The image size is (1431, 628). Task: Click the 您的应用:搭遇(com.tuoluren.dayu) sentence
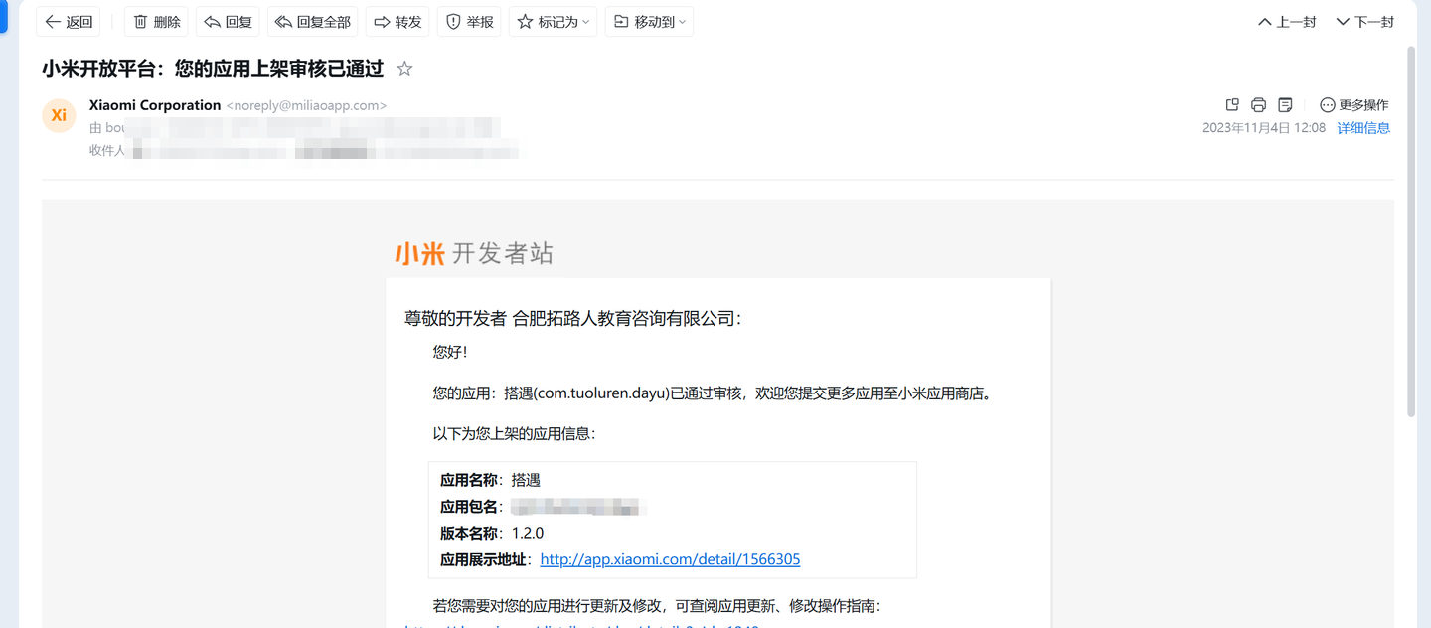coord(713,393)
